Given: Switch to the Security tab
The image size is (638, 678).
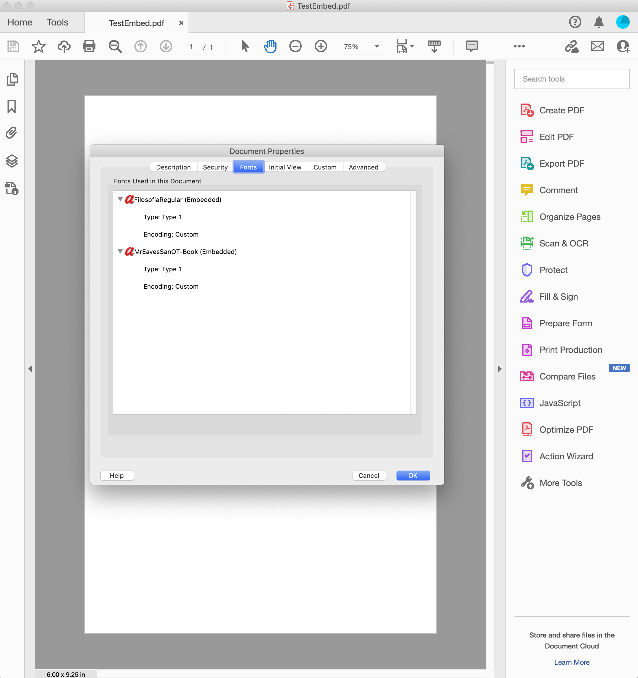Looking at the screenshot, I should pyautogui.click(x=215, y=167).
